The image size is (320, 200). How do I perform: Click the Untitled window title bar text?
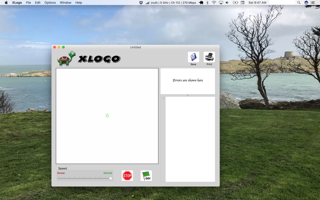pos(136,47)
